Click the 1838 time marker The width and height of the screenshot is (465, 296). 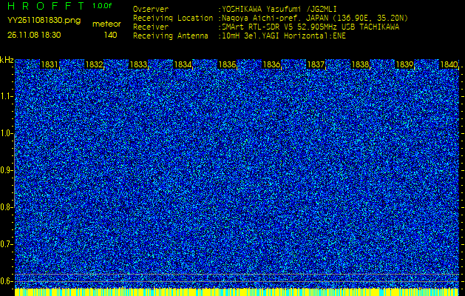[360, 64]
